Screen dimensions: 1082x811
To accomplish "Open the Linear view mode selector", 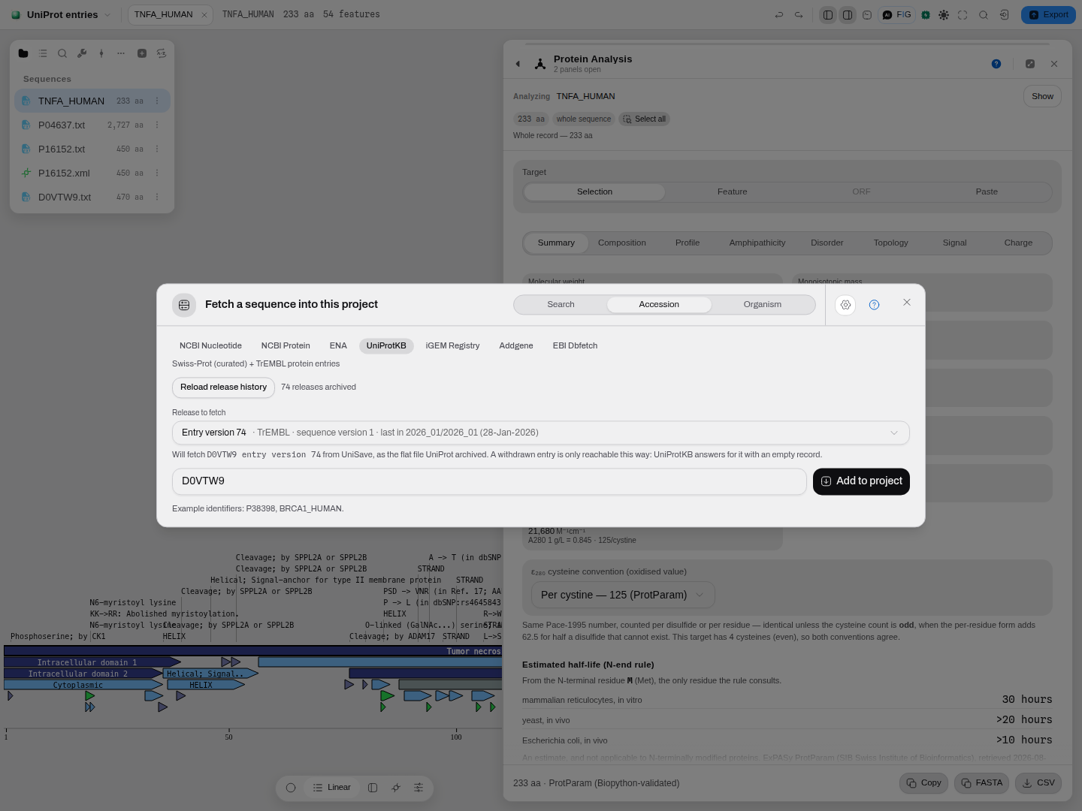I will pos(332,788).
